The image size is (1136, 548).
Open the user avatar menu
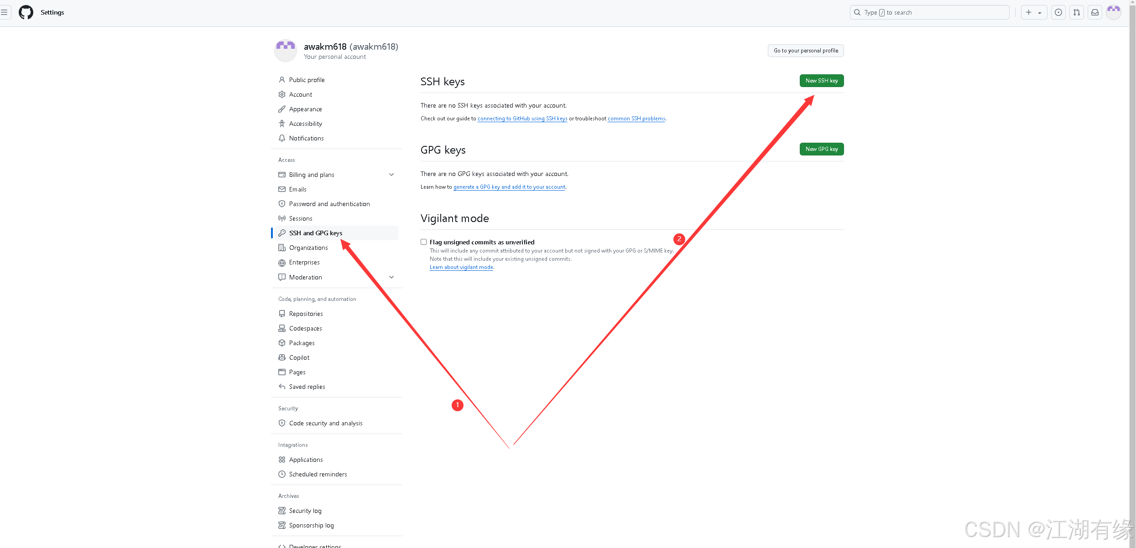click(x=1114, y=12)
